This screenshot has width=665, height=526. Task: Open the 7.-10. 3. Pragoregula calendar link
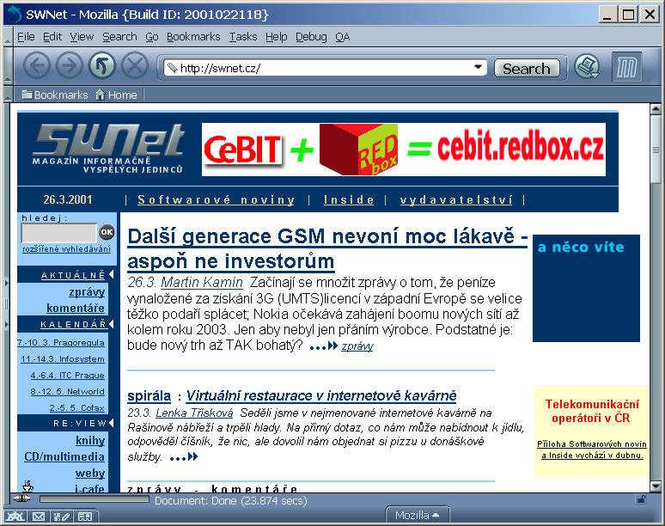pyautogui.click(x=61, y=342)
